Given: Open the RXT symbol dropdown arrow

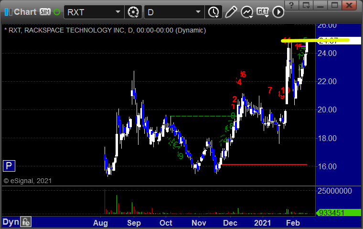Looking at the screenshot, I should tap(118, 12).
